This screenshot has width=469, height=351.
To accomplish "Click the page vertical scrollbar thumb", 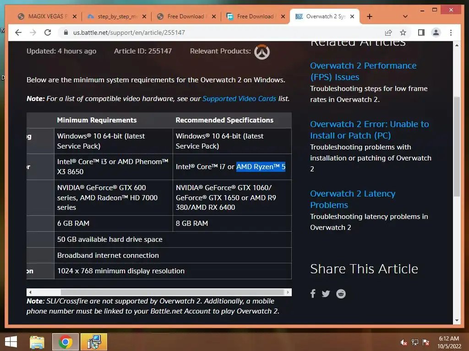I will (x=457, y=146).
